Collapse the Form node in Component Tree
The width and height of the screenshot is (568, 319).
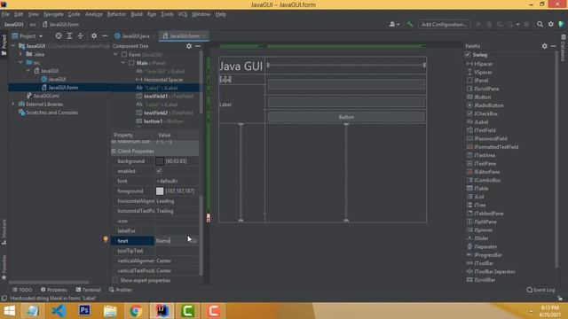click(x=116, y=55)
